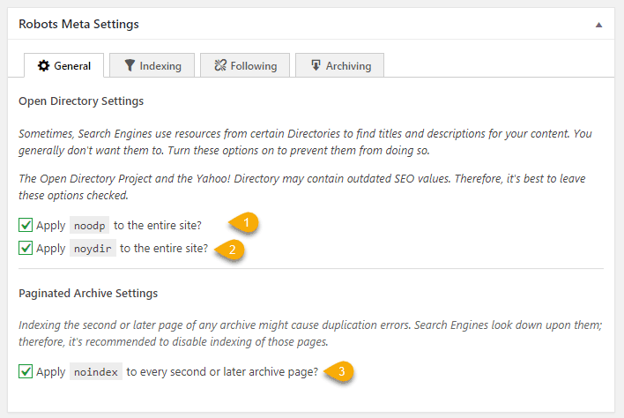The width and height of the screenshot is (624, 418).
Task: Click the Robots Meta Settings panel title
Action: coord(78,25)
